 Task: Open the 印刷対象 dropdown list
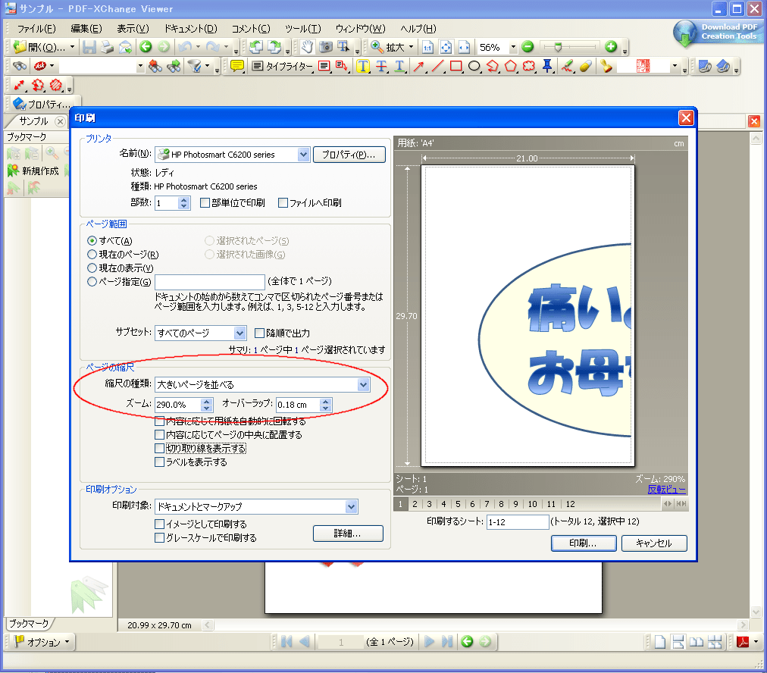pyautogui.click(x=351, y=506)
